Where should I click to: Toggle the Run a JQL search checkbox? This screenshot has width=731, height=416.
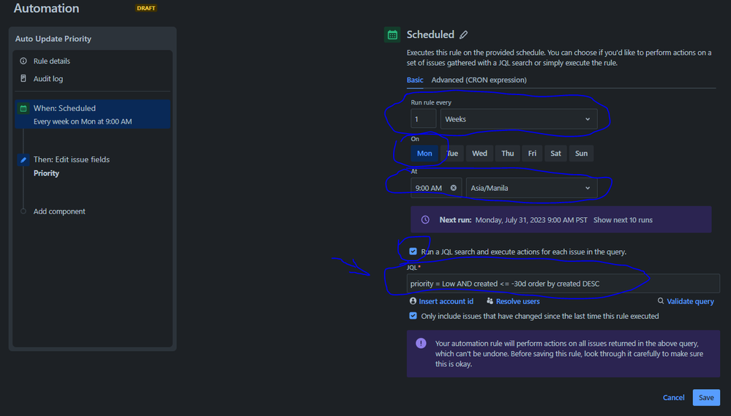tap(413, 252)
